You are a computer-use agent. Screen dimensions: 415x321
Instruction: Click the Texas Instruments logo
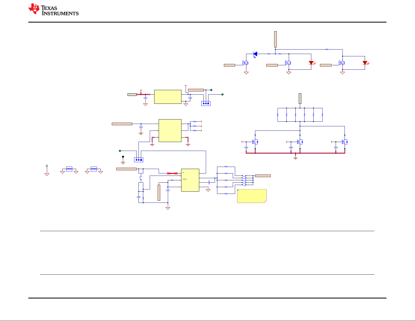[x=53, y=9]
